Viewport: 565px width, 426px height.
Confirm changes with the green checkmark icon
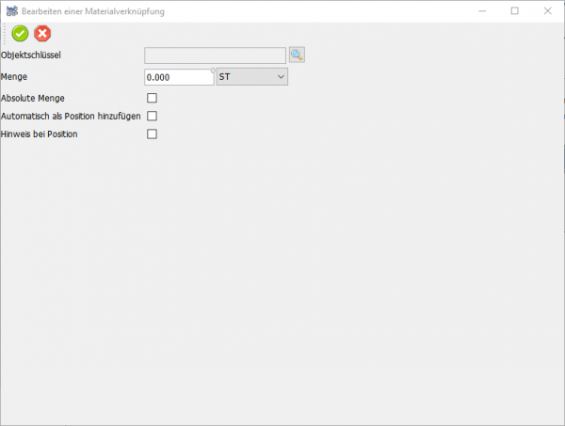point(20,34)
